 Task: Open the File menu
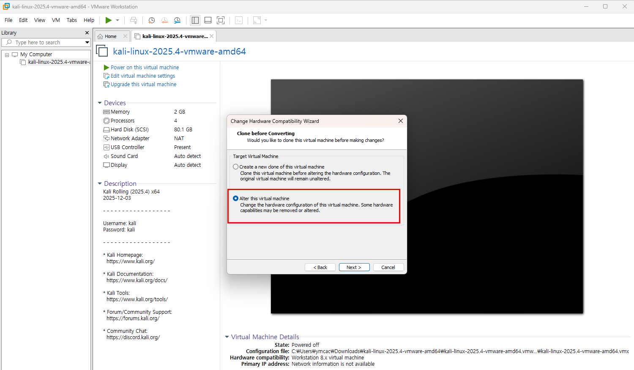8,20
